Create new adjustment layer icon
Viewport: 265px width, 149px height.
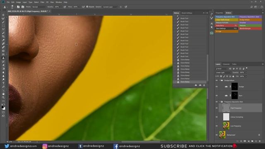click(x=248, y=141)
